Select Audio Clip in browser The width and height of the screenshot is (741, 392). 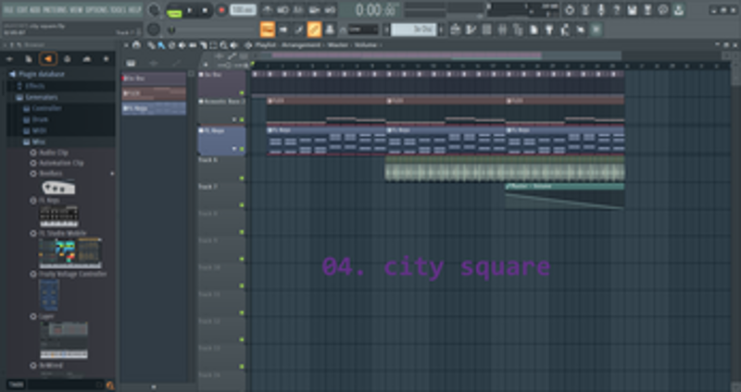pos(54,153)
